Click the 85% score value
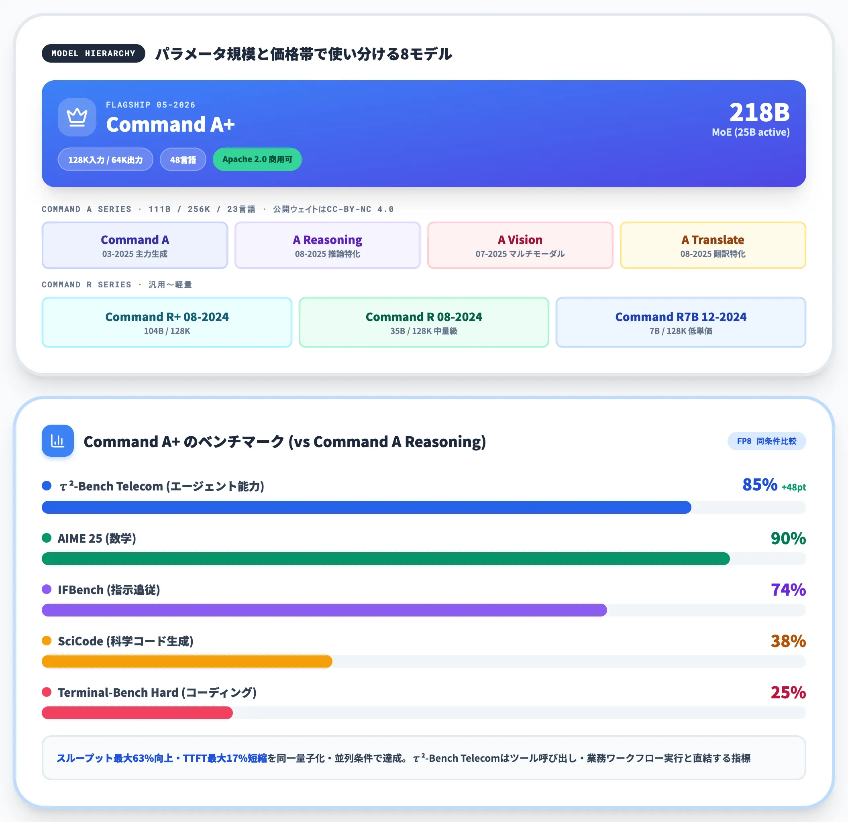Screen dimensions: 848x822 click(x=760, y=485)
